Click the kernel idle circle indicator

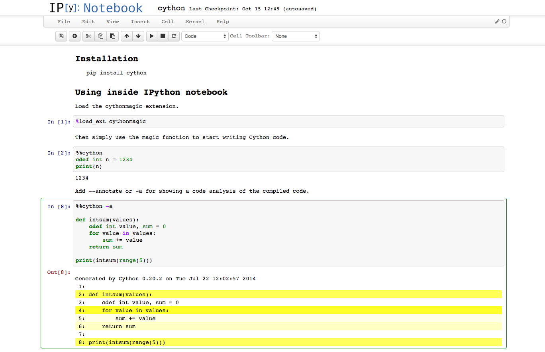point(504,22)
